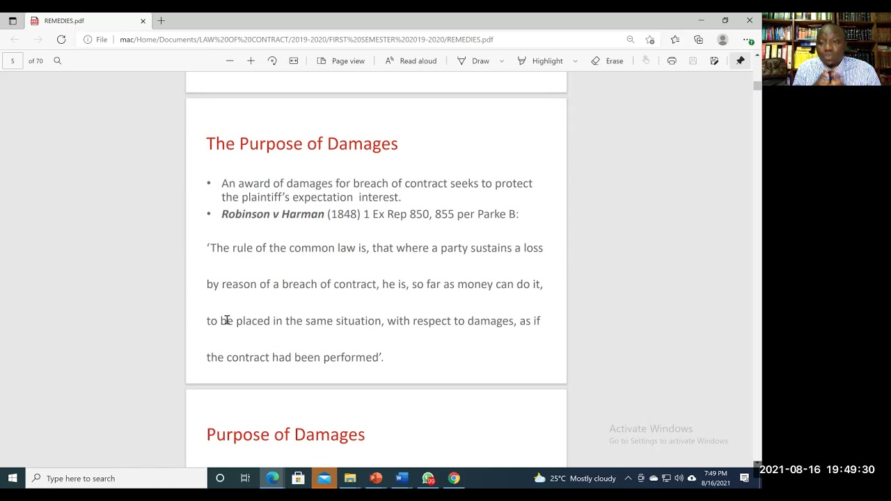Activate the Draw tool
The image size is (891, 501).
[473, 61]
